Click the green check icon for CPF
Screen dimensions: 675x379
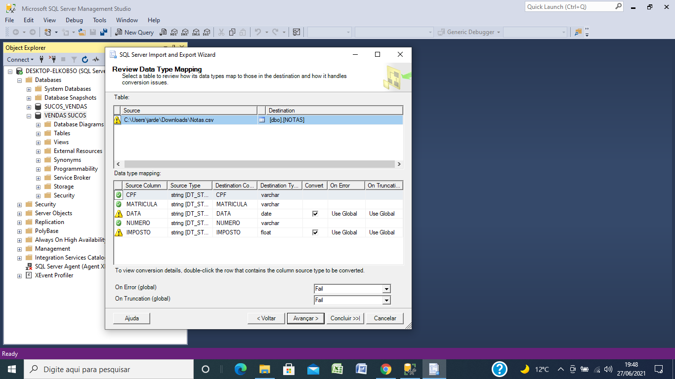pyautogui.click(x=119, y=195)
